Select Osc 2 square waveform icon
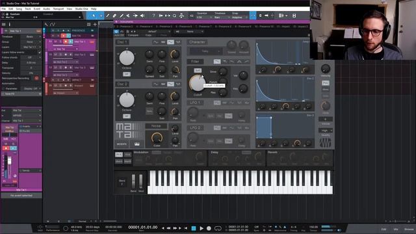 click(x=178, y=84)
